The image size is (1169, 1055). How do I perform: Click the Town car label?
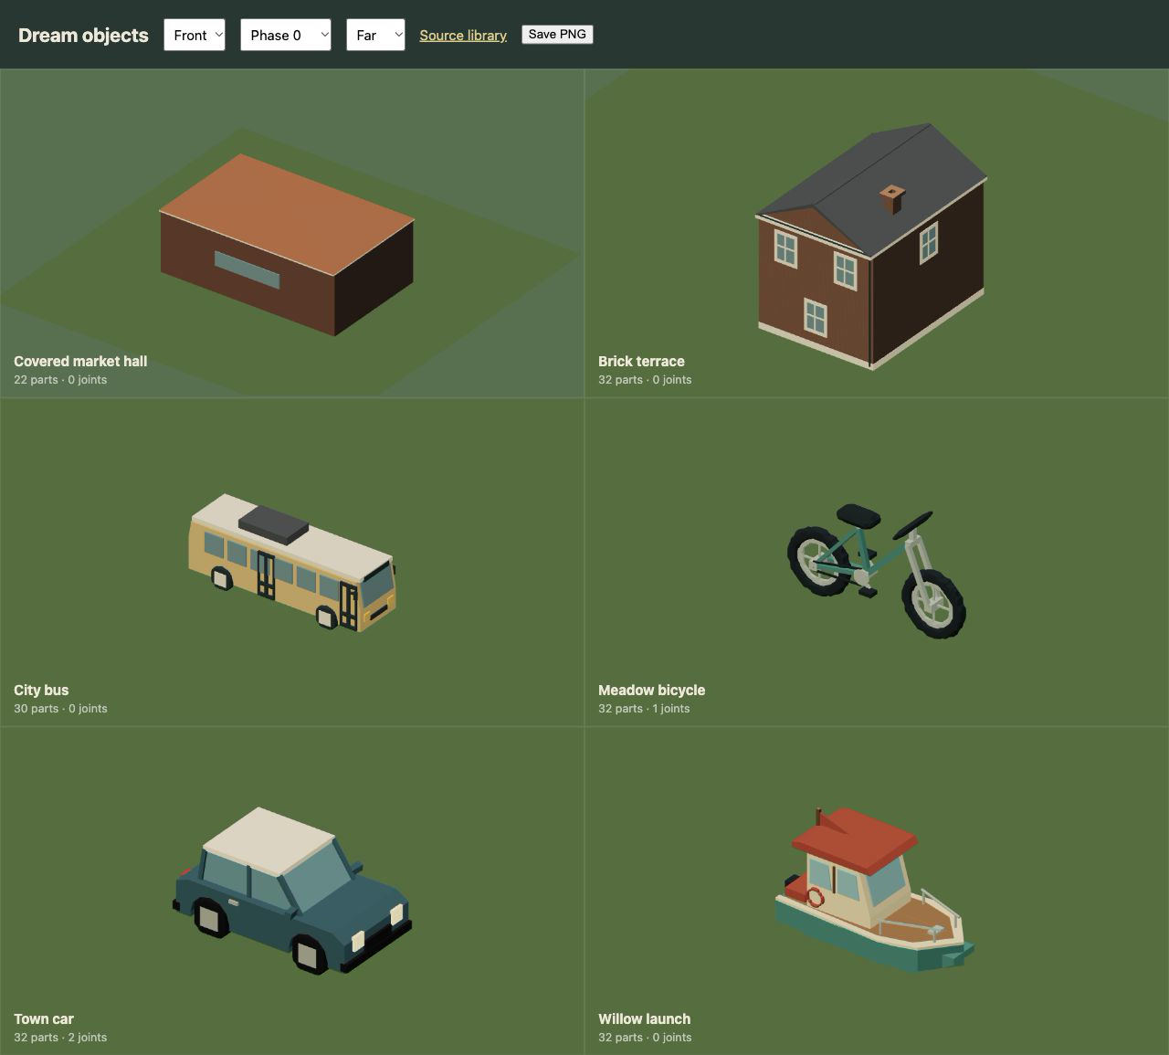(x=44, y=1018)
